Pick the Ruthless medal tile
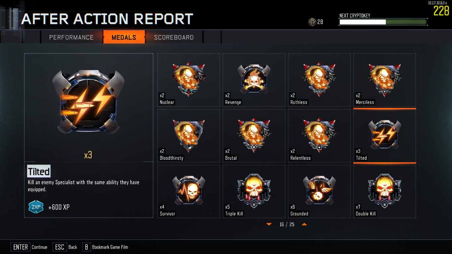Viewport: 452px width, 254px height. [319, 80]
